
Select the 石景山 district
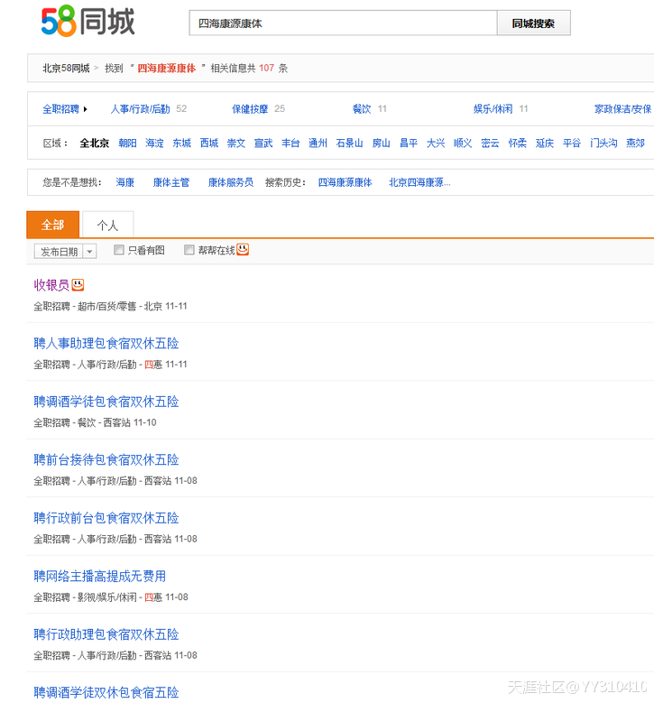point(350,143)
